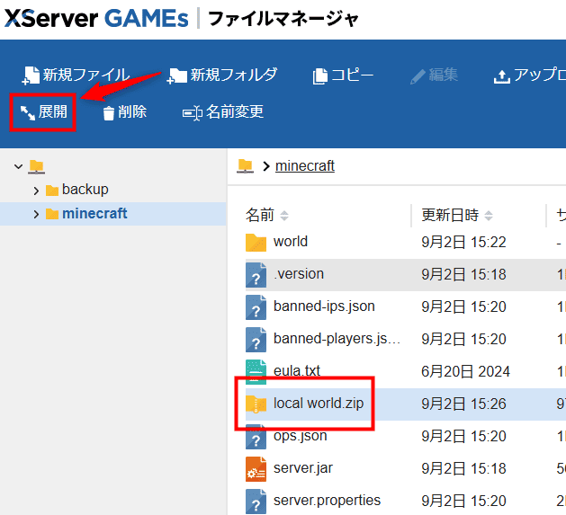The width and height of the screenshot is (566, 515).
Task: Collapse the root folder tree node
Action: 18,166
